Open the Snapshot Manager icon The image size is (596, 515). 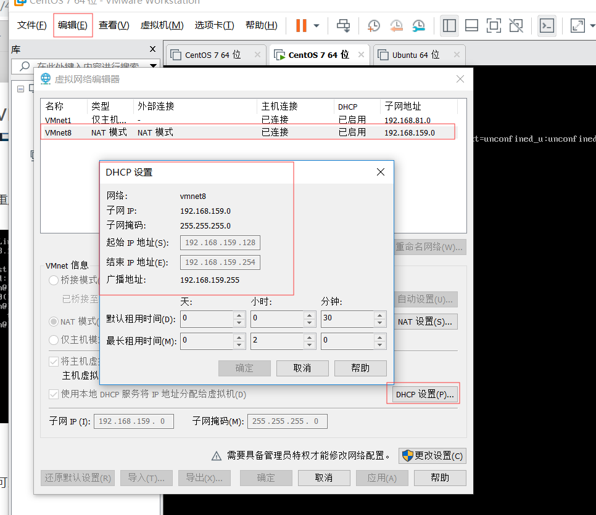[x=419, y=26]
